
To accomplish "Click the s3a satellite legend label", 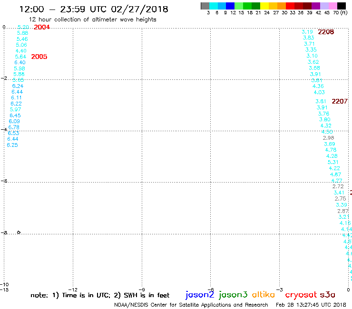I will coord(327,295).
